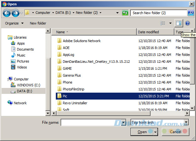This screenshot has height=141, width=196.
Task: Select the GAME folder
Action: [x=67, y=68]
